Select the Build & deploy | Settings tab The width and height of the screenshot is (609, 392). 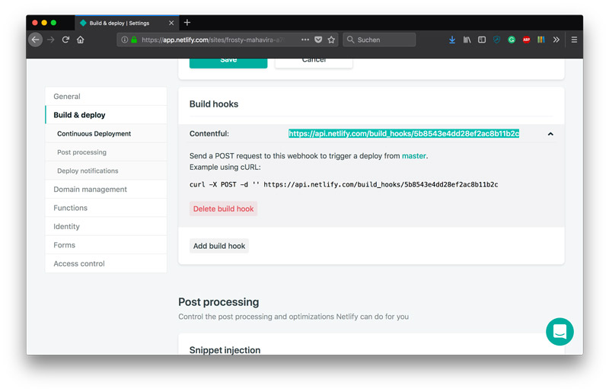point(126,23)
